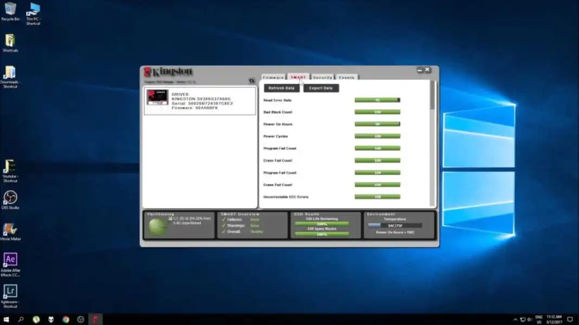Minimize the Kingston SSD Manager window
The height and width of the screenshot is (325, 579).
pyautogui.click(x=420, y=70)
